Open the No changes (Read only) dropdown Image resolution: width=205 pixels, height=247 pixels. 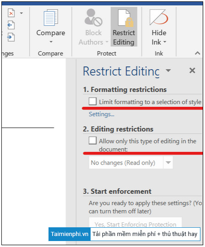tap(131, 163)
